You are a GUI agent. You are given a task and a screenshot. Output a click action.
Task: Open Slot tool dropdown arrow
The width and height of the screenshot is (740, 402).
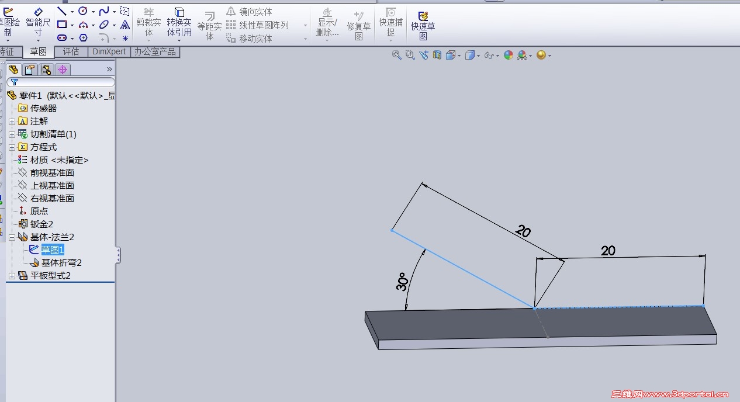72,39
